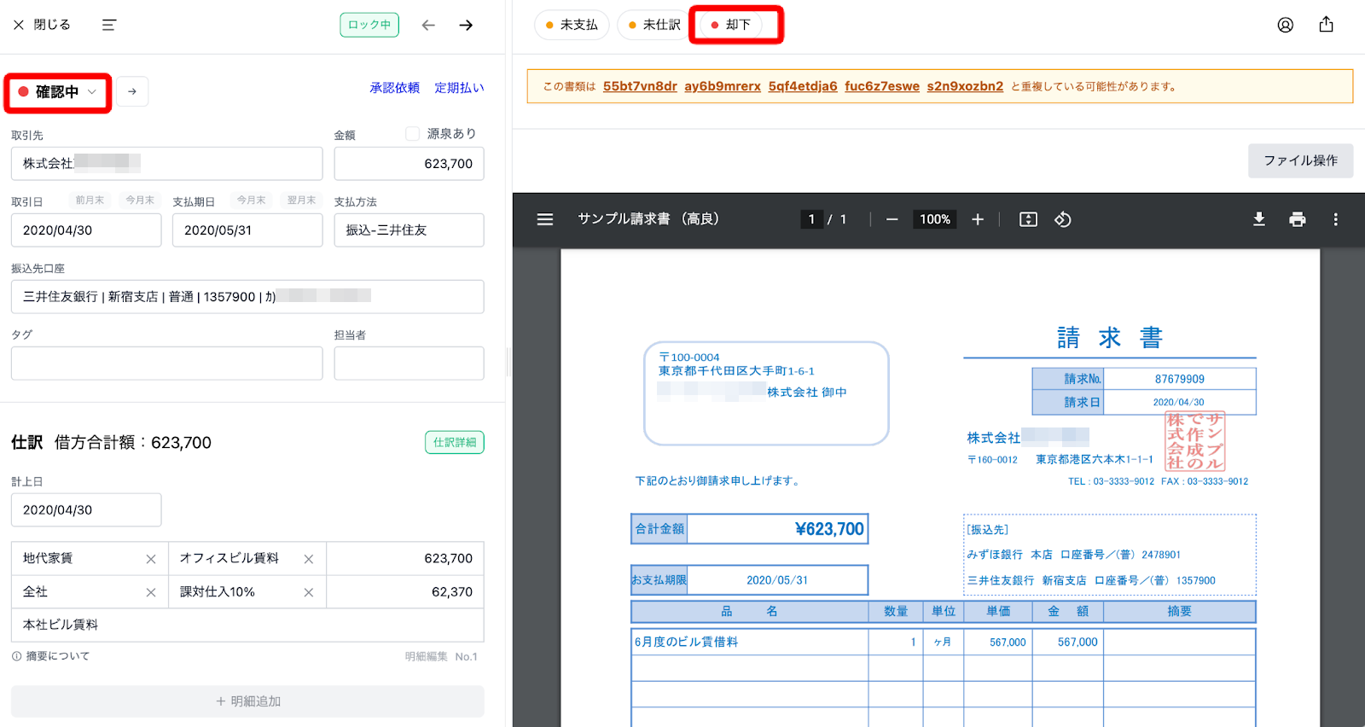Edit the 本社ビル賃料 description field
This screenshot has width=1365, height=727.
click(247, 625)
